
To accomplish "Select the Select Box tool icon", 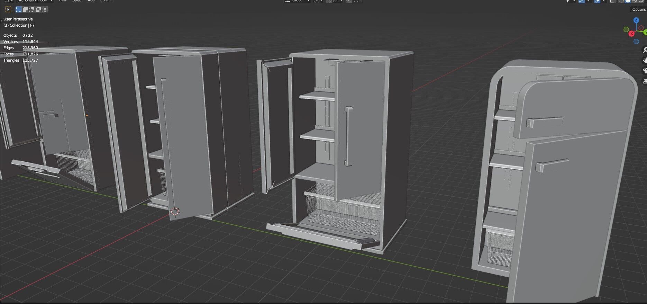I will [8, 9].
